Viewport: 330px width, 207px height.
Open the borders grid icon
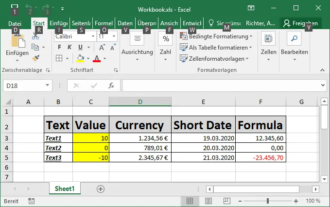(59, 58)
